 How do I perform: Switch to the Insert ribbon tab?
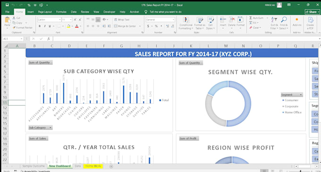pyautogui.click(x=31, y=12)
